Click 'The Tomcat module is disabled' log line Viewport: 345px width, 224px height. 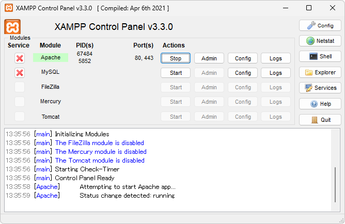(x=100, y=161)
